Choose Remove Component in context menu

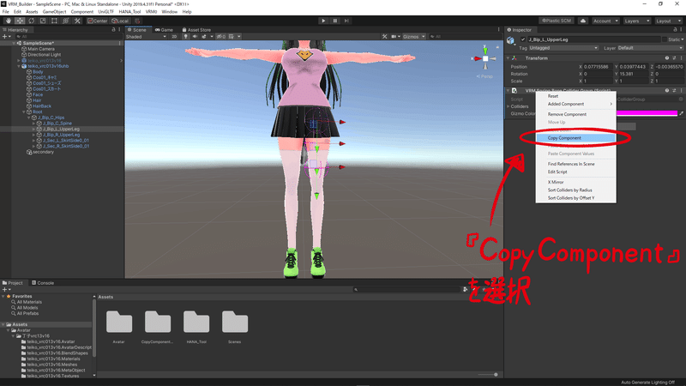(x=575, y=114)
